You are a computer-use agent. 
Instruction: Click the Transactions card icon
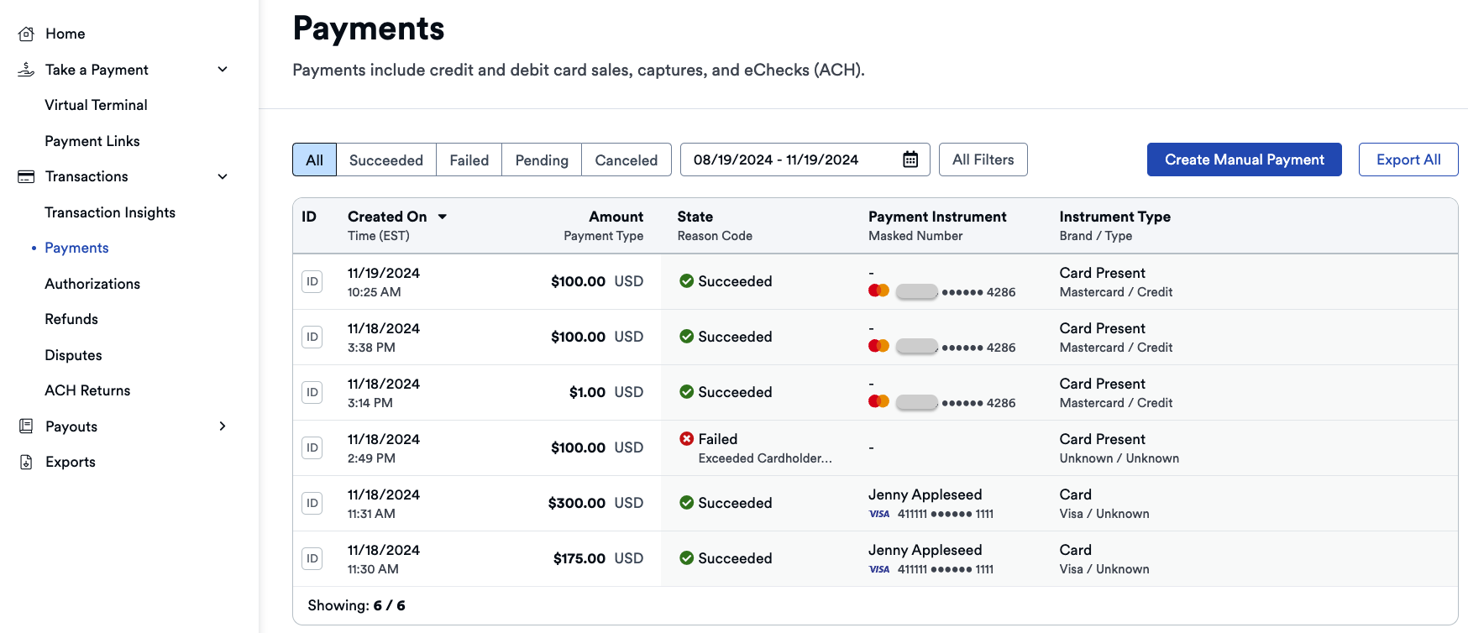[26, 176]
